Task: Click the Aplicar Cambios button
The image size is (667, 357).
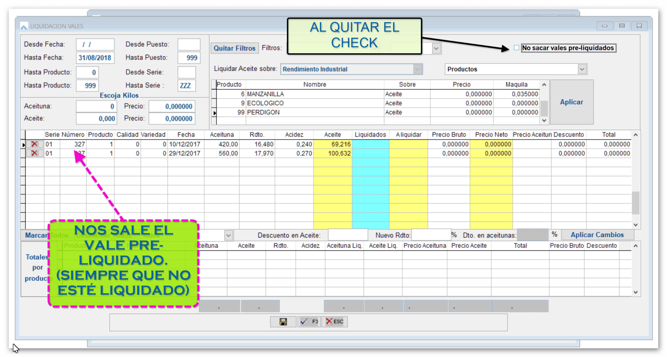Action: pos(597,235)
